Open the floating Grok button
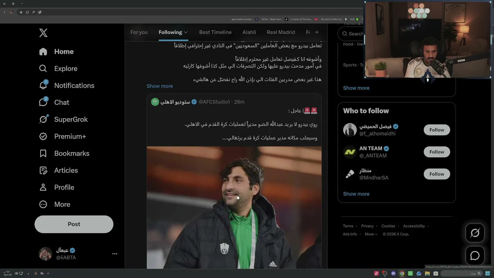 pyautogui.click(x=475, y=233)
